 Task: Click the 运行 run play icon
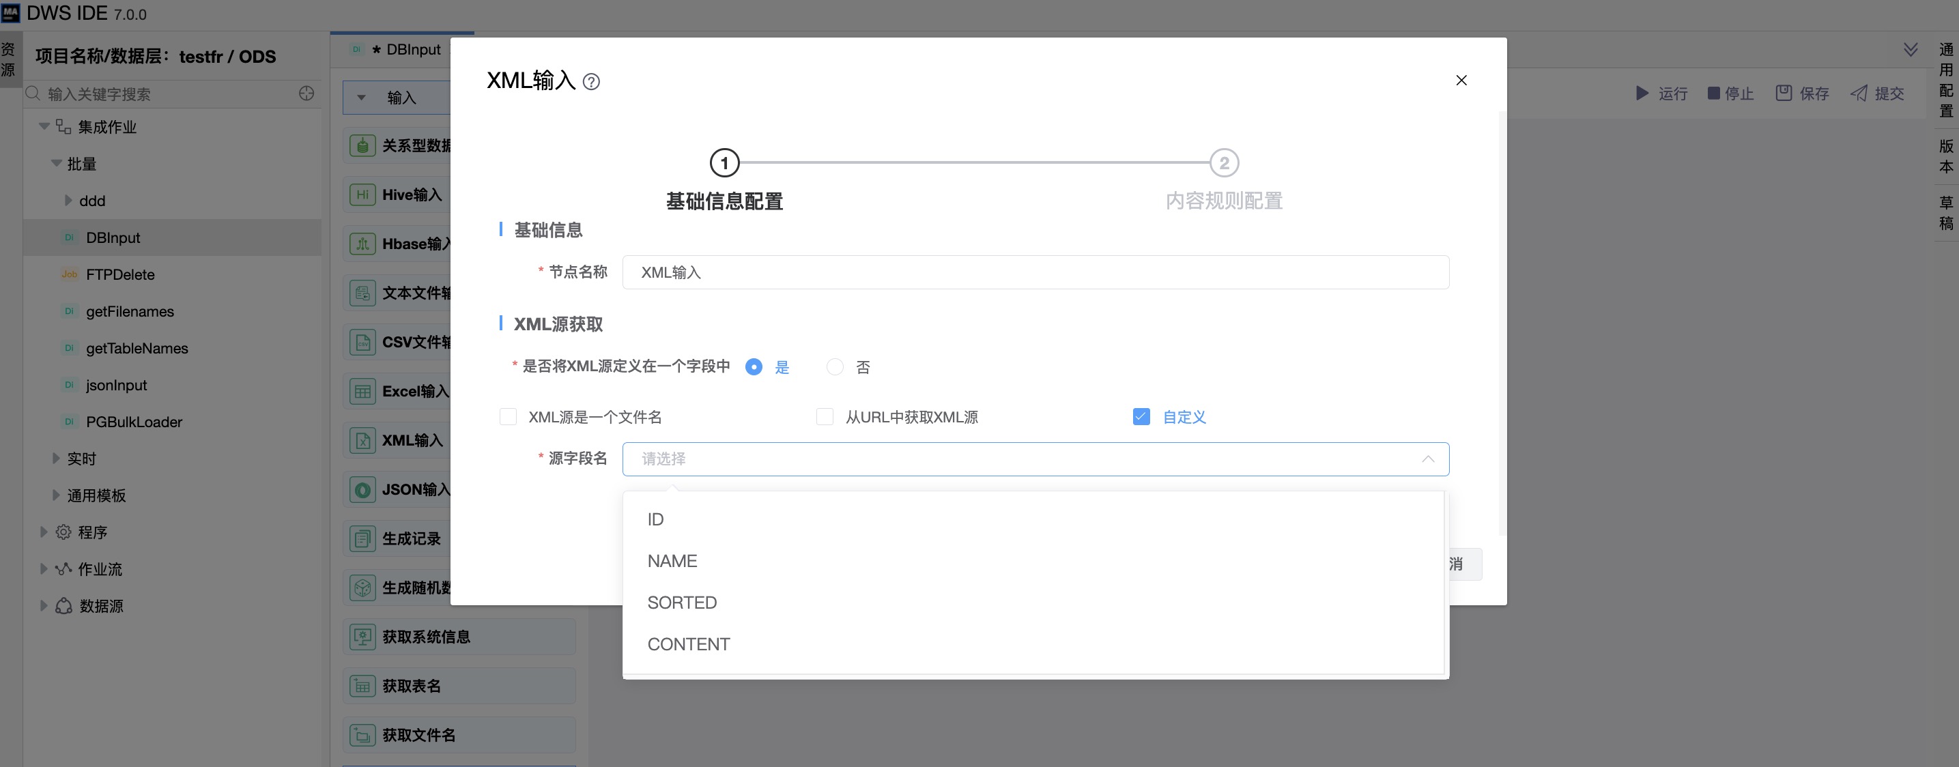point(1642,93)
